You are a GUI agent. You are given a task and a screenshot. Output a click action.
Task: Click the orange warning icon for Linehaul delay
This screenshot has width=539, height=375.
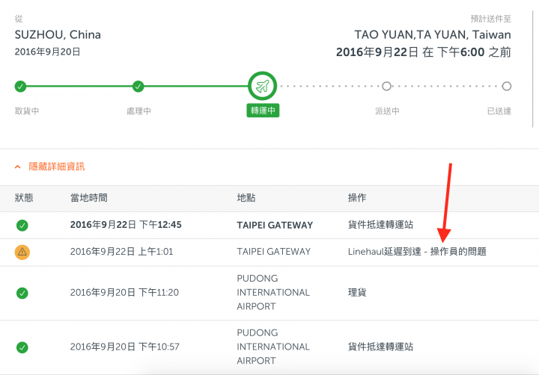click(x=22, y=252)
